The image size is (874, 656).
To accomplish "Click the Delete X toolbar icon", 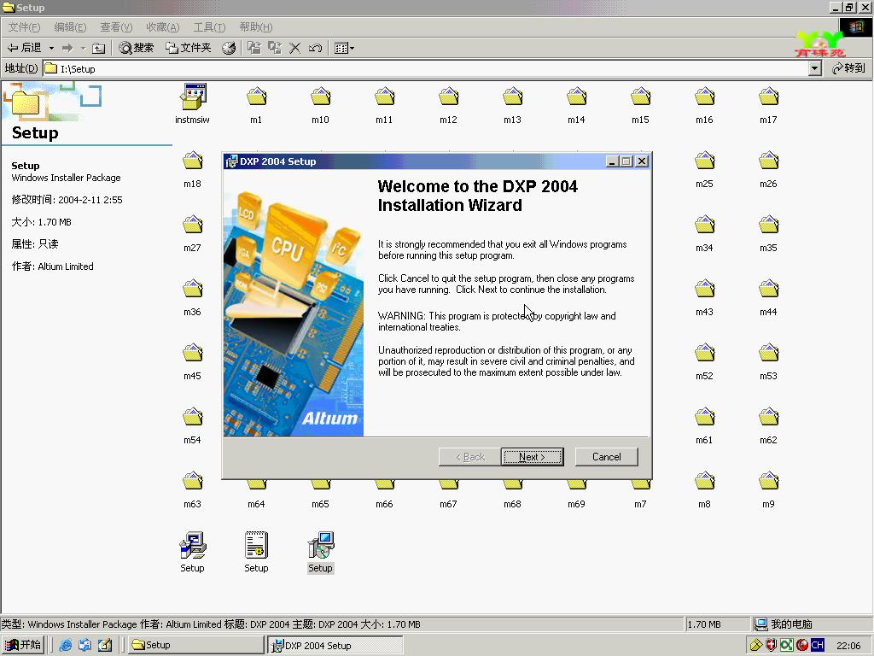I will [x=294, y=48].
